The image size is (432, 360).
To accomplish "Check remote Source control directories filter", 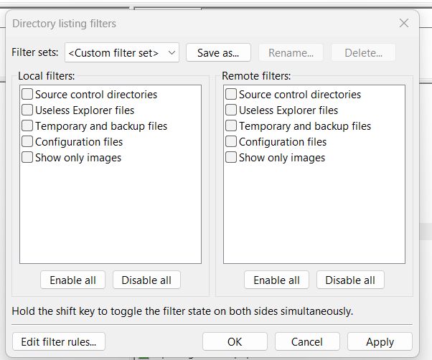I will coord(231,94).
